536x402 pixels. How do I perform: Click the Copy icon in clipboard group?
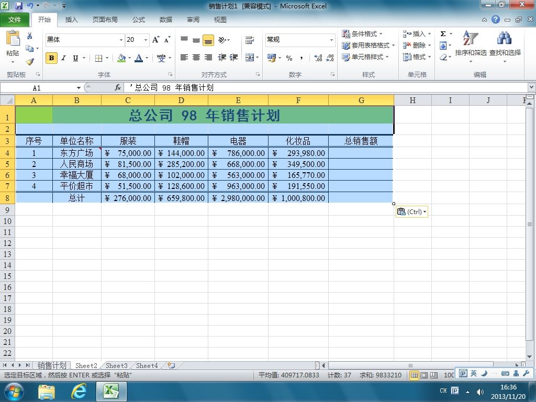pyautogui.click(x=30, y=49)
